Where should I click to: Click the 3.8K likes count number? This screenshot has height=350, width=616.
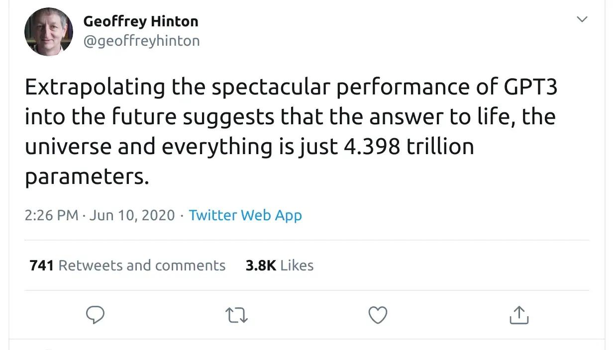(x=261, y=265)
